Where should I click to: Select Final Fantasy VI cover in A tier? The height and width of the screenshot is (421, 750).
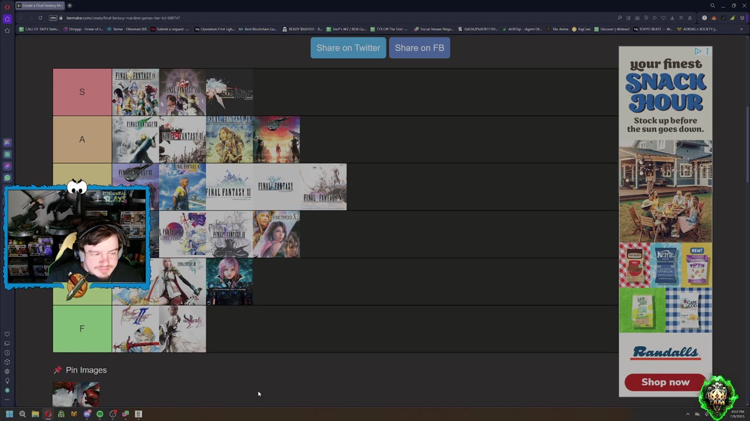click(x=182, y=139)
